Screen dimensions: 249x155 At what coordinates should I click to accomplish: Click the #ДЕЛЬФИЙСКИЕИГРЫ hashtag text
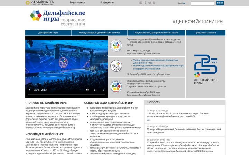198,22
